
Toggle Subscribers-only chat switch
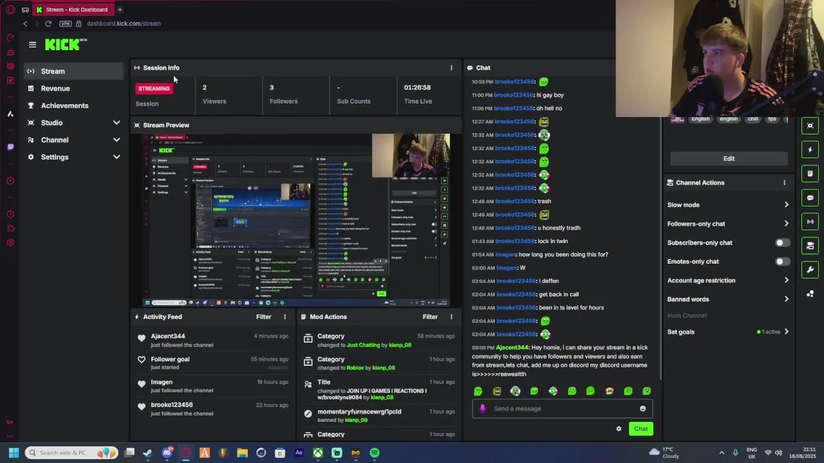point(782,242)
